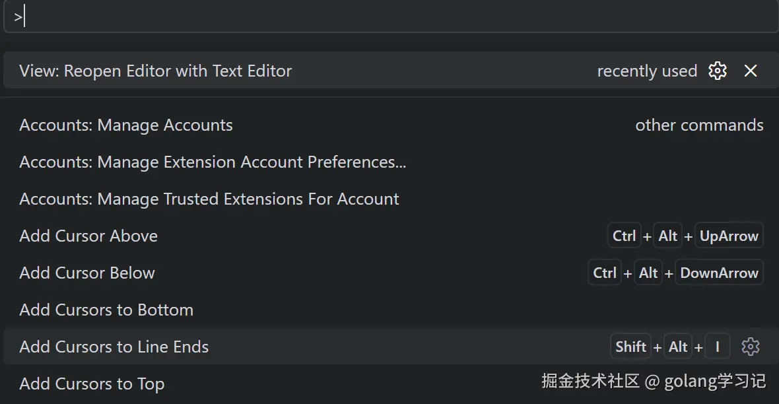779x404 pixels.
Task: Click the I key badge
Action: pyautogui.click(x=718, y=347)
